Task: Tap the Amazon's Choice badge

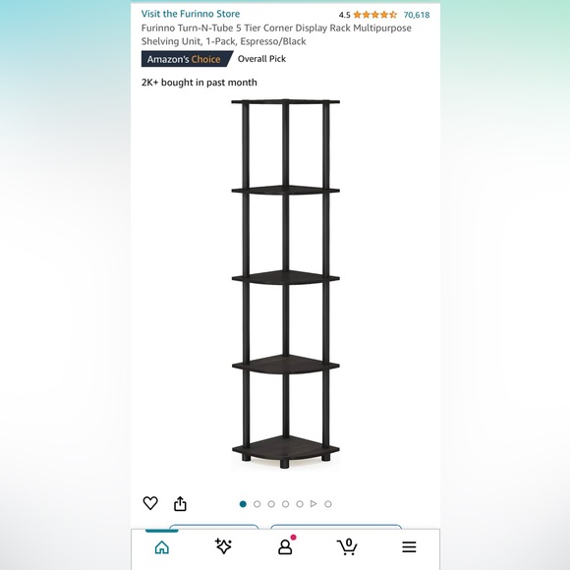Action: point(187,59)
